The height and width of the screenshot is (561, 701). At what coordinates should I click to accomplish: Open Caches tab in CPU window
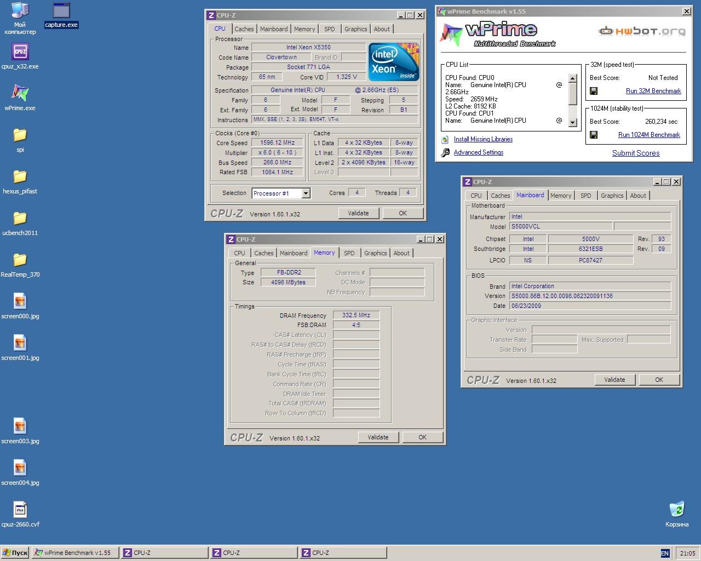pyautogui.click(x=244, y=29)
